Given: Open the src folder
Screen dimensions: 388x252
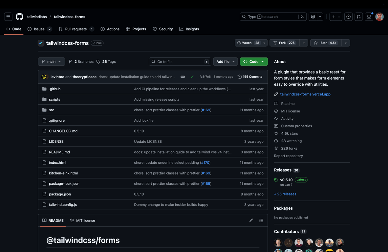Looking at the screenshot, I should 52,110.
